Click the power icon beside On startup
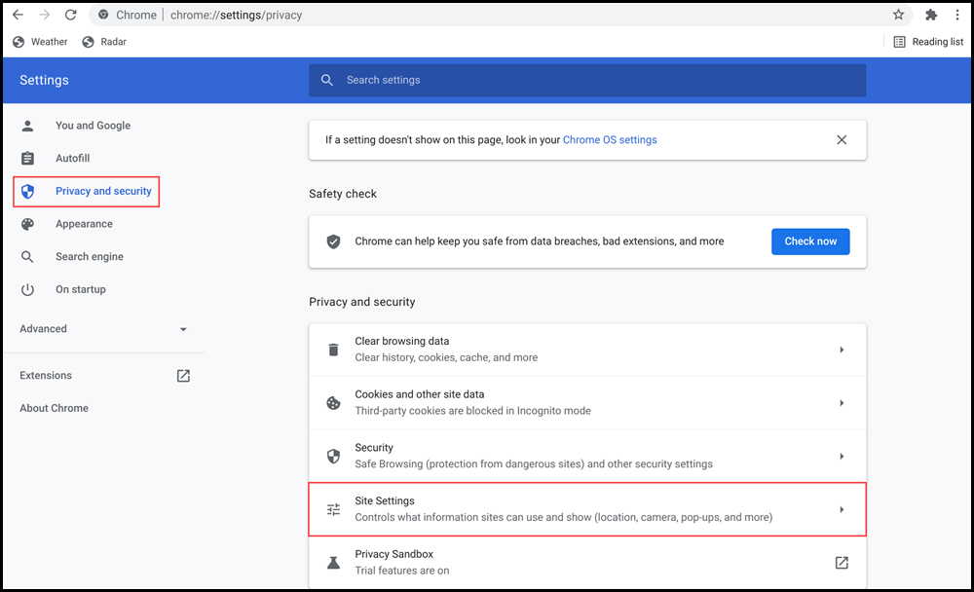This screenshot has height=592, width=974. coord(27,289)
